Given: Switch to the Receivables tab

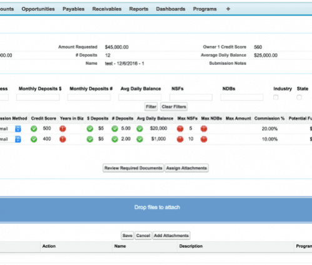Looking at the screenshot, I should click(x=107, y=9).
